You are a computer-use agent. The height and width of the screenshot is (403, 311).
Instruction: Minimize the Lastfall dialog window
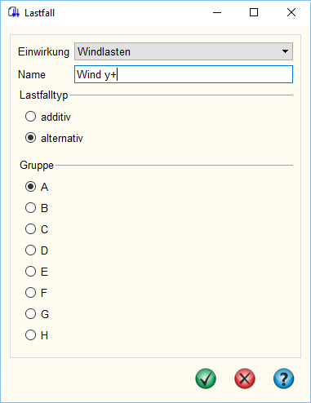click(217, 12)
